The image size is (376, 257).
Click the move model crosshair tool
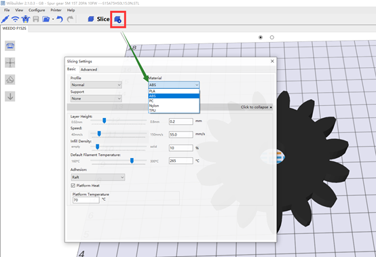10,63
